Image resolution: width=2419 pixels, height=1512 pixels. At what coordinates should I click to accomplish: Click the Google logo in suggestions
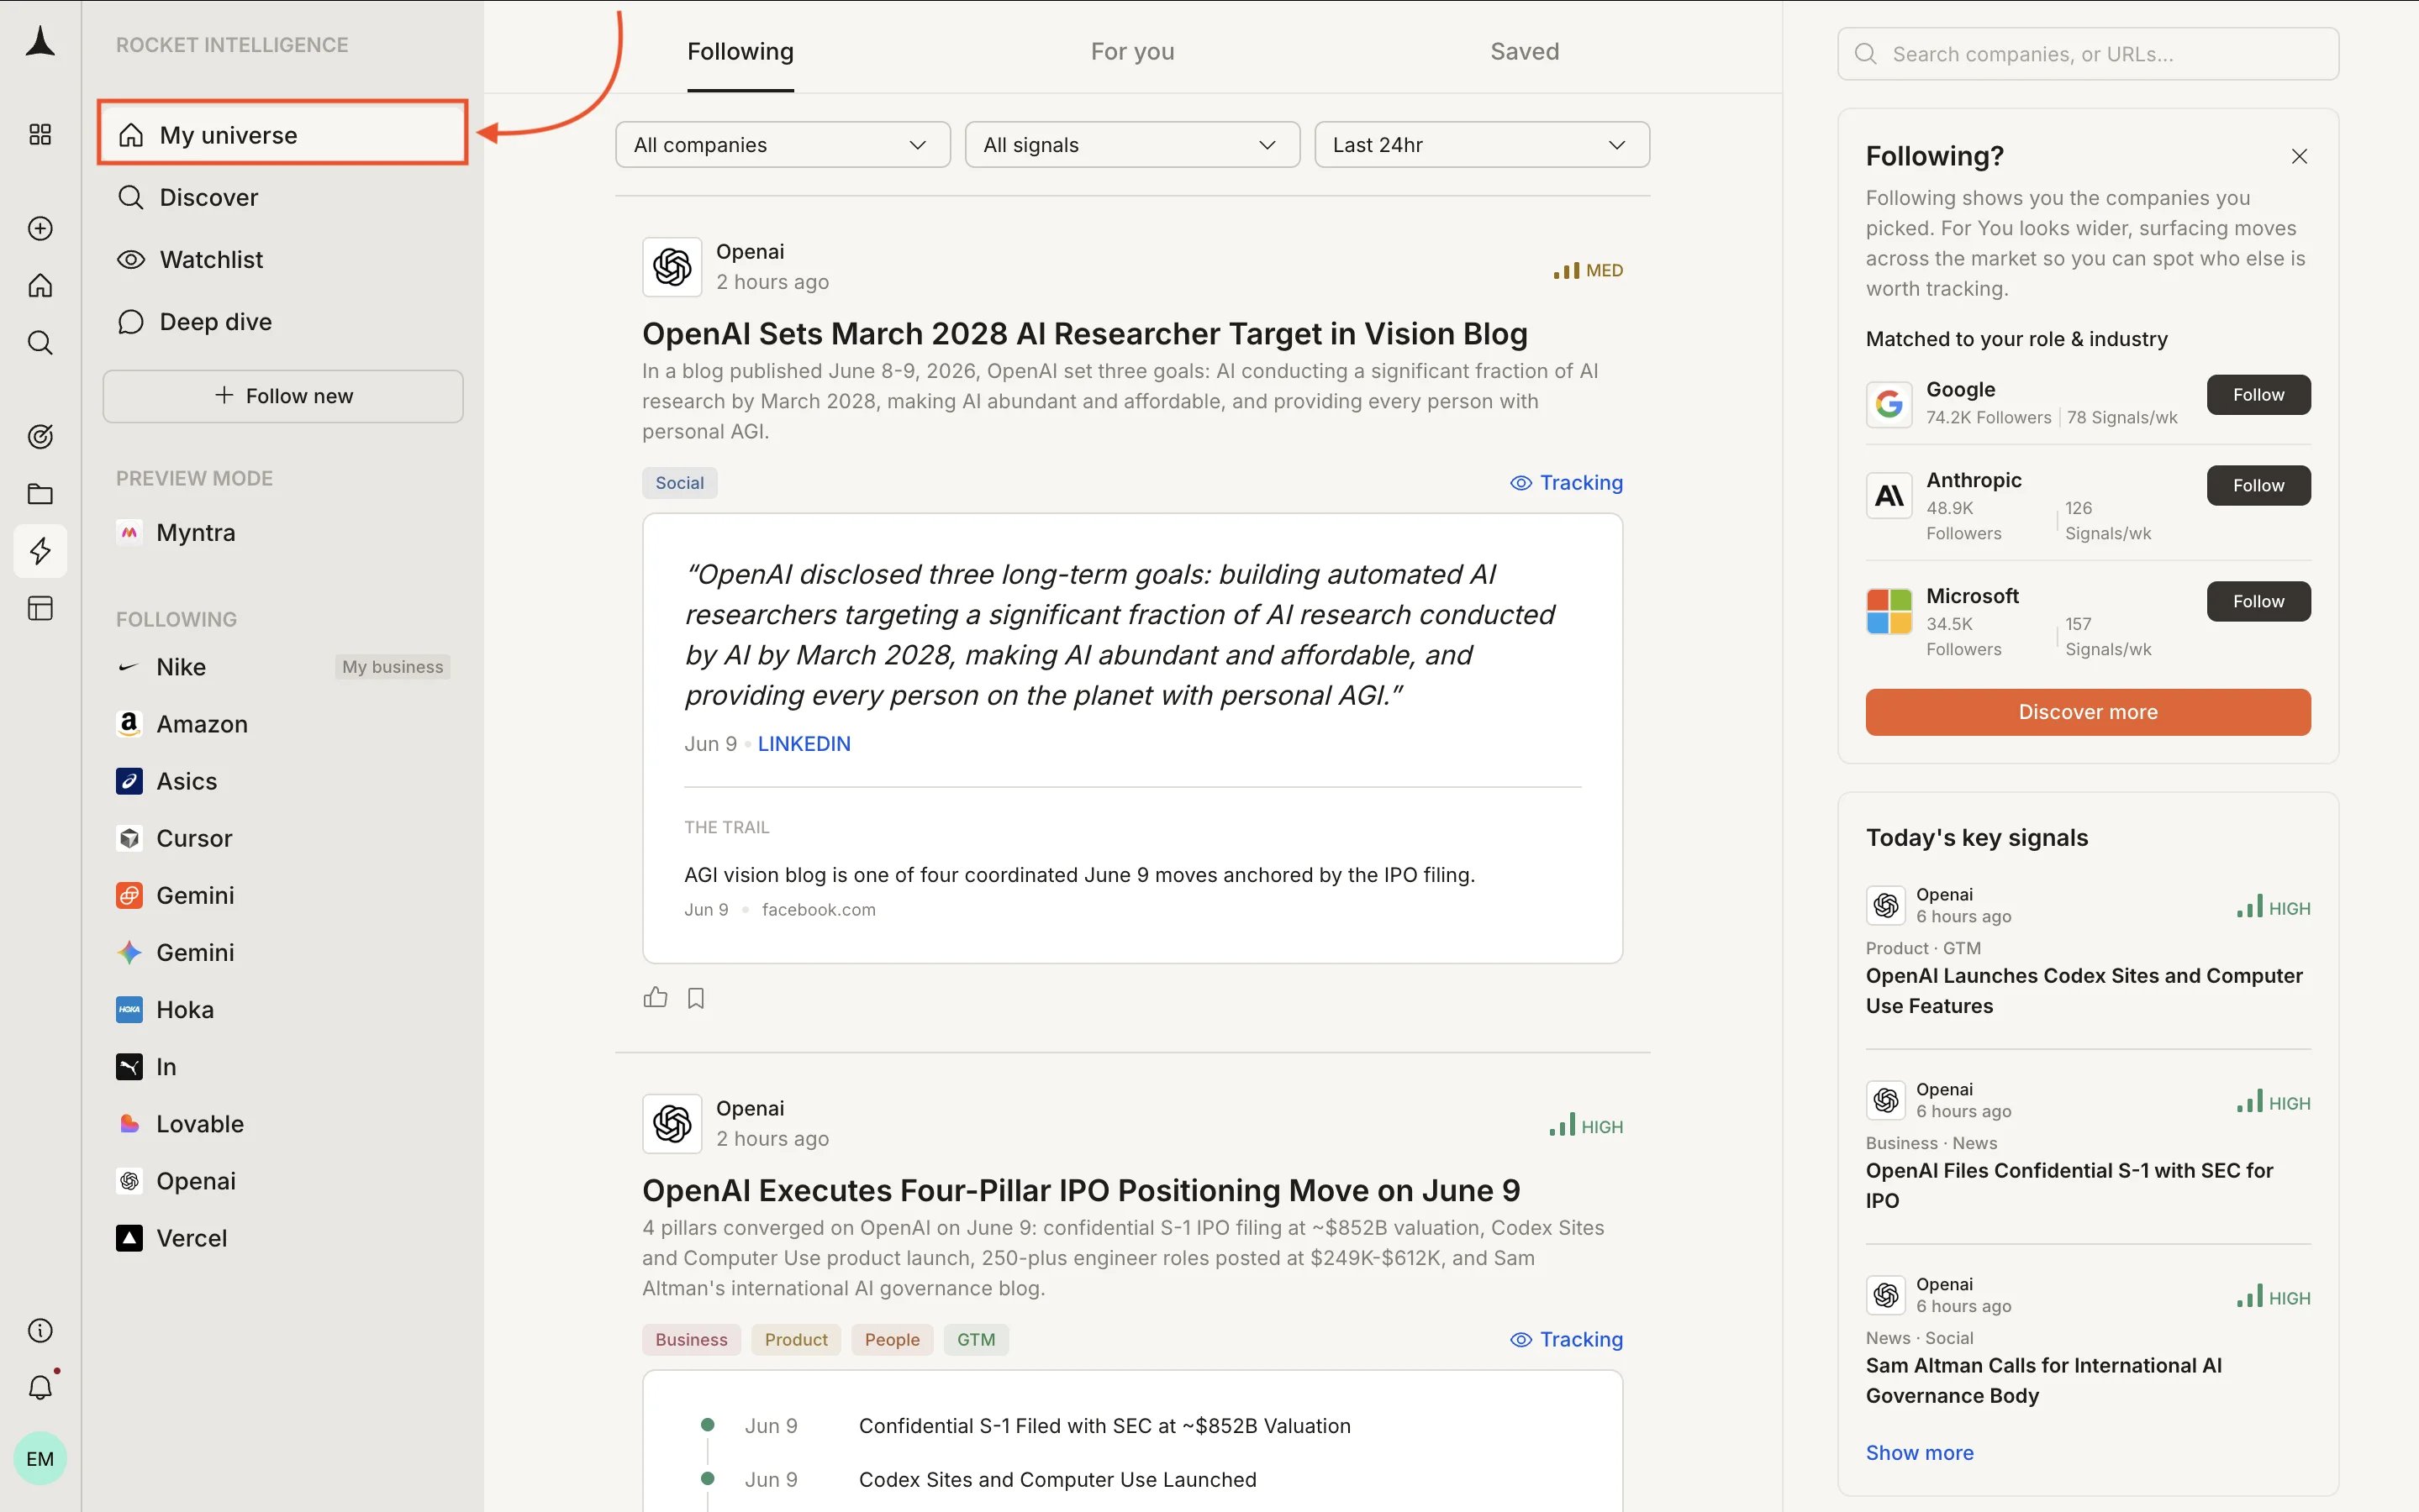[x=1889, y=404]
